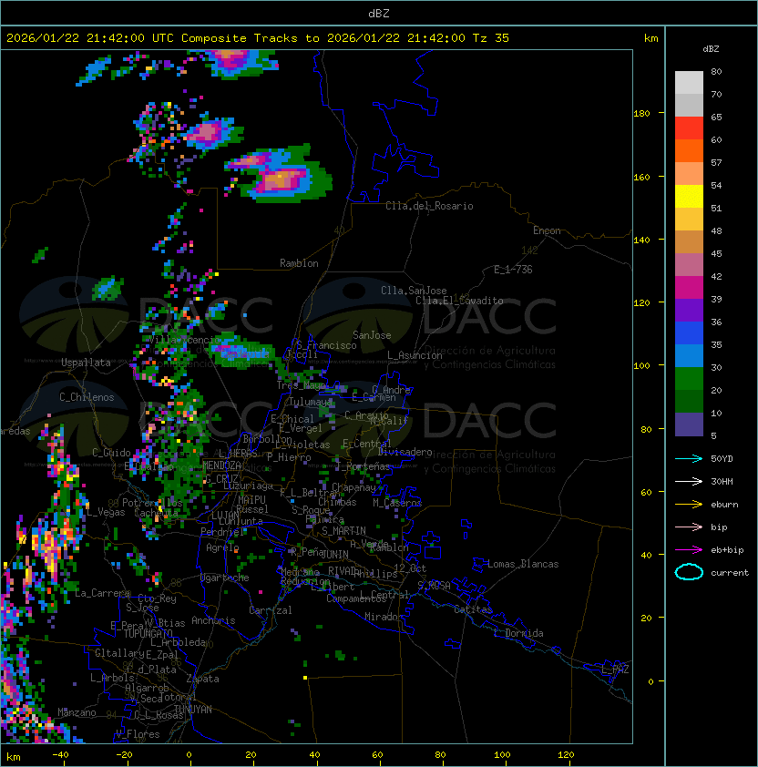Click the 'S_MARTIN' map label
This screenshot has width=758, height=767.
343,530
